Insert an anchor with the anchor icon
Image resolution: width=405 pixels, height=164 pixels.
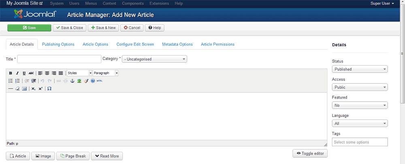(73, 81)
